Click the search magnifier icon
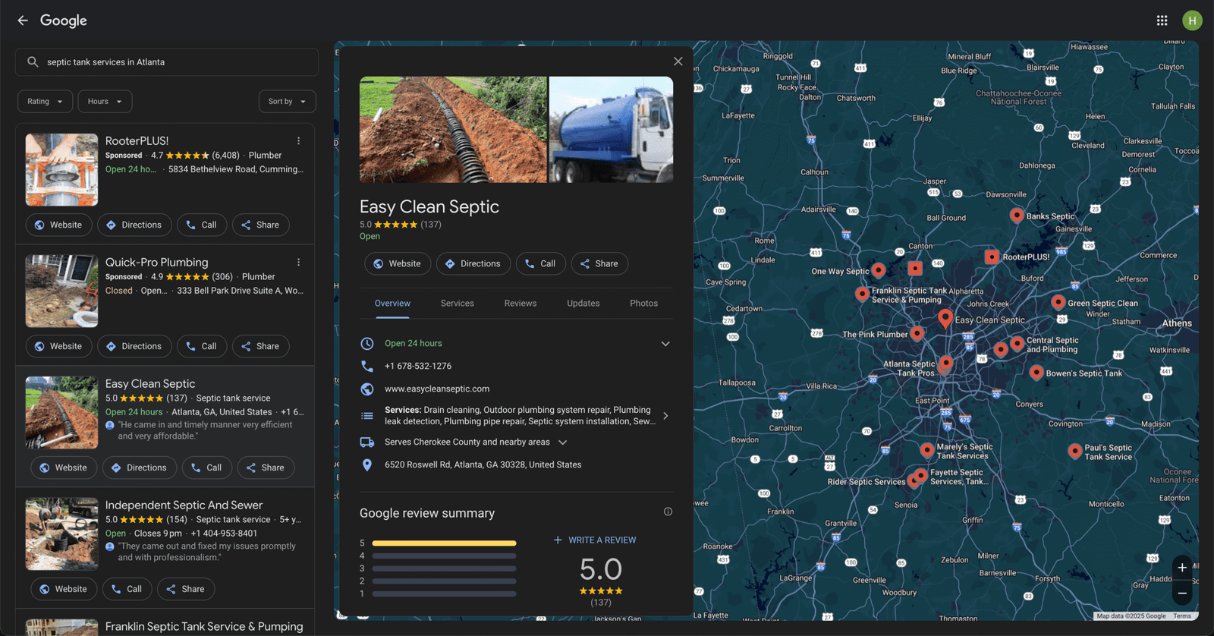1214x636 pixels. (x=33, y=62)
